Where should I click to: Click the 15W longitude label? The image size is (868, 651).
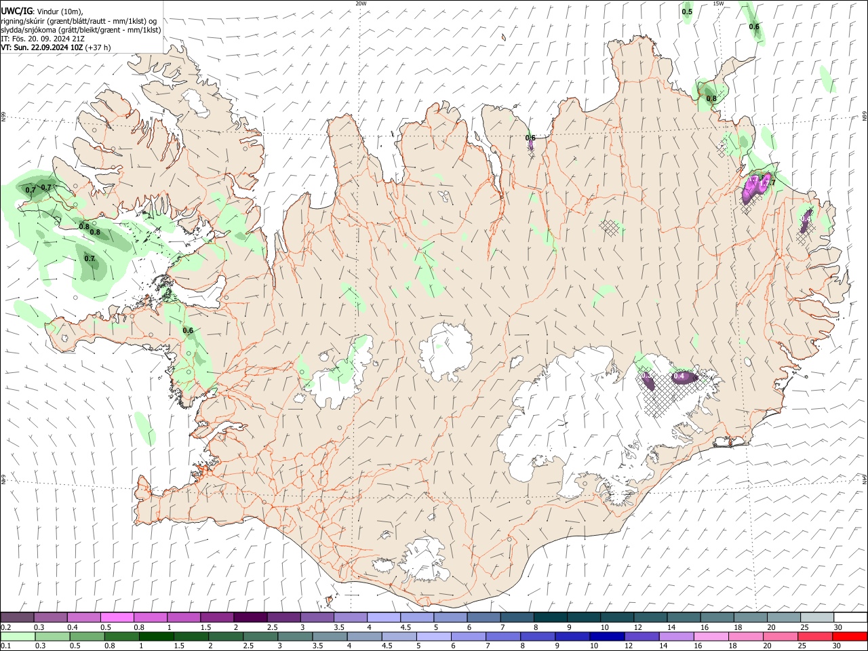pyautogui.click(x=718, y=3)
